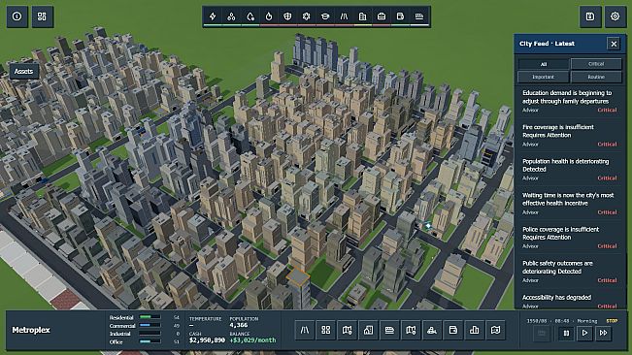
Task: Open the Accessibility has degraded message
Action: 570,302
